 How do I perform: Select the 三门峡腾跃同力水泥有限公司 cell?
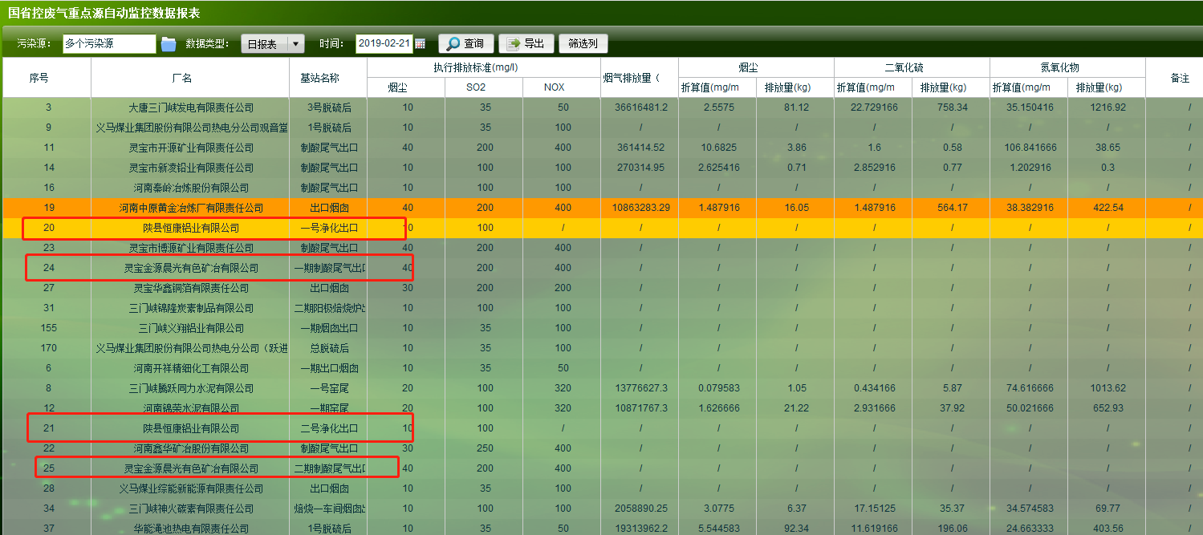pos(191,388)
